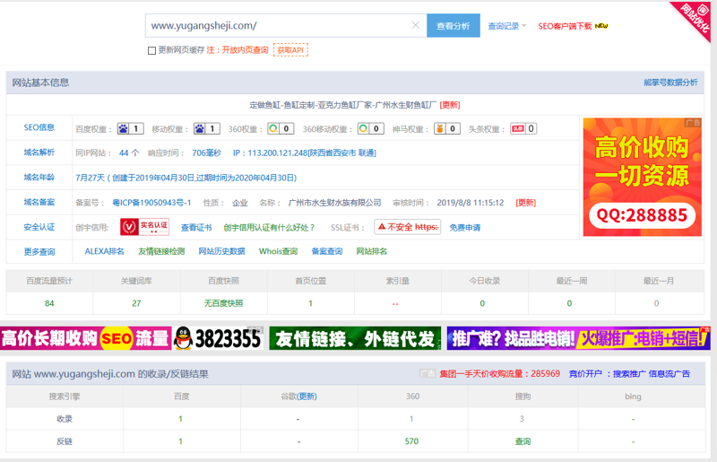Open 熊掌号数据分析 link

tap(670, 83)
